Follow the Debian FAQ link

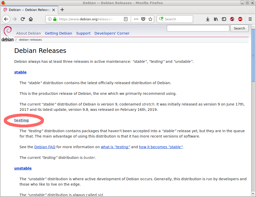tap(45, 147)
